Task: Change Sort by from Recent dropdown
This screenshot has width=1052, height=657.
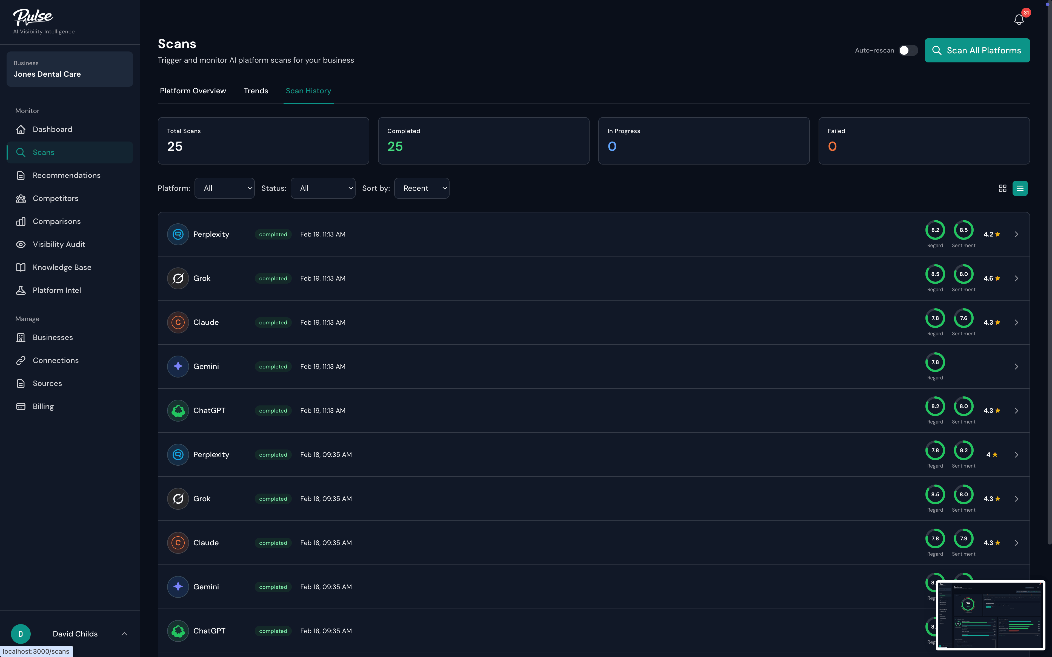Action: point(421,188)
